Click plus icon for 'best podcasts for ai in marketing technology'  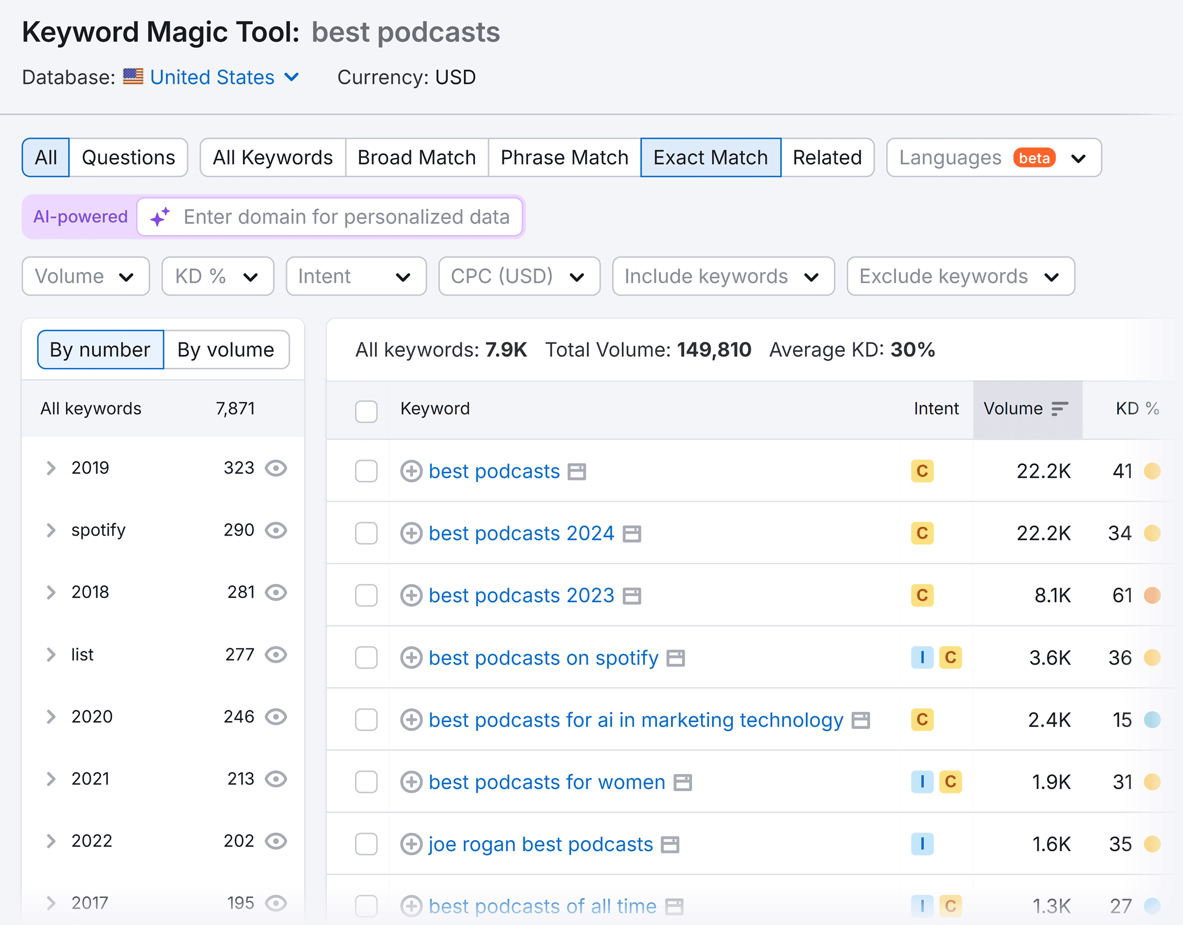click(411, 720)
